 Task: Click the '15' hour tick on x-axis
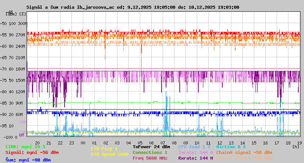[x=254, y=143]
